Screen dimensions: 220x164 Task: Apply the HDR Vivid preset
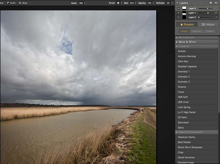(197, 102)
